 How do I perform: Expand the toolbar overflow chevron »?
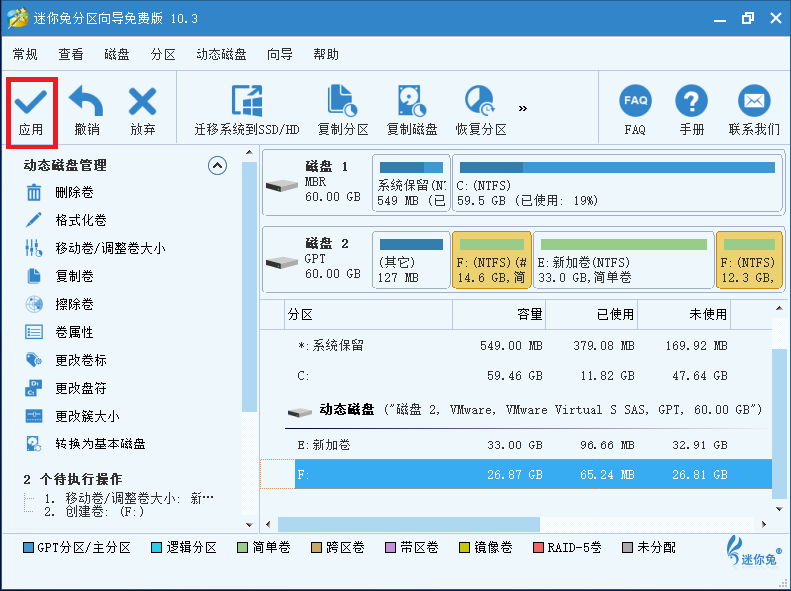[522, 108]
